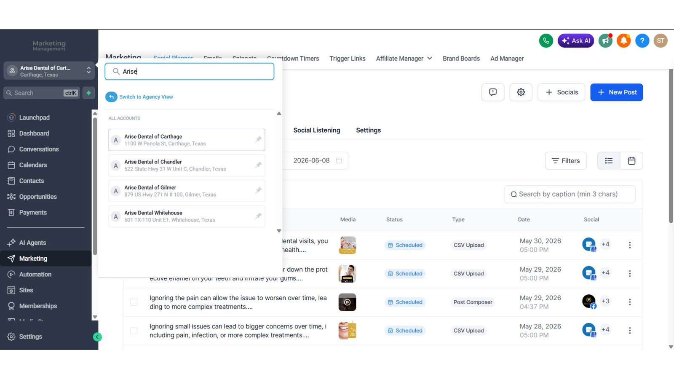
Task: Click the date picker calendar icon
Action: [x=339, y=160]
